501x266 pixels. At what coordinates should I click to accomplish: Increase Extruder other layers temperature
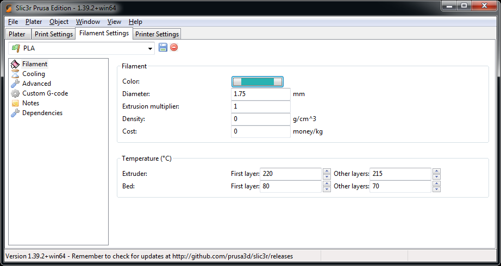pos(437,171)
